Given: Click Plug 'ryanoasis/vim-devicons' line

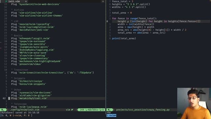Looking at the screenshot, I should 31,93.
